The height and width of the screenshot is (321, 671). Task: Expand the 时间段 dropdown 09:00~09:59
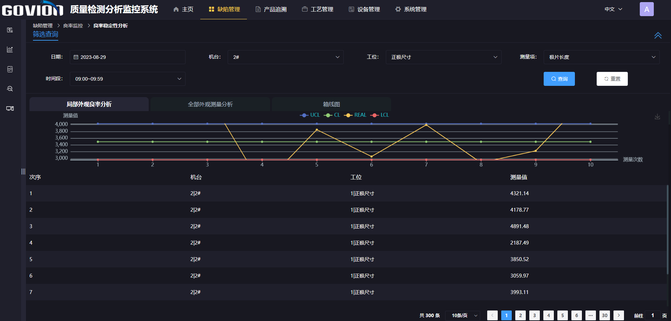pos(127,79)
